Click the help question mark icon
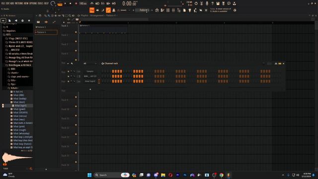This screenshot has width=318, height=179. click(x=212, y=3)
